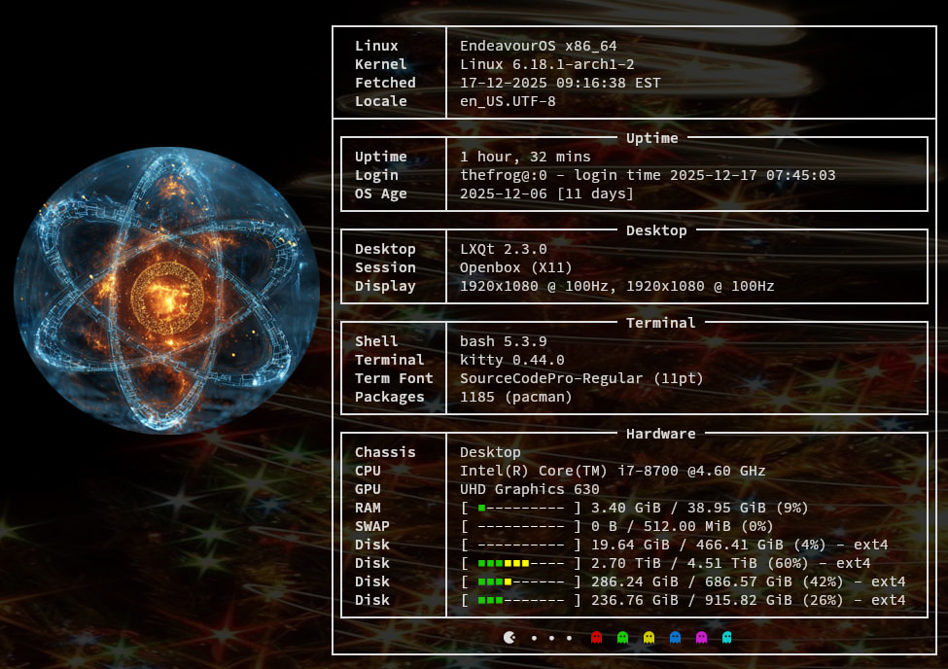Click the kernel version Linux 6.18.1-arch1-2

[x=546, y=64]
